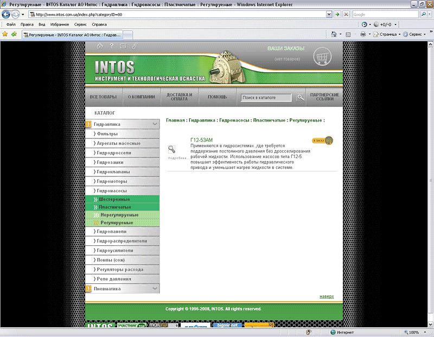The height and width of the screenshot is (337, 434).
Task: Click the Favorites star icon in toolbar
Action: pyautogui.click(x=5, y=34)
